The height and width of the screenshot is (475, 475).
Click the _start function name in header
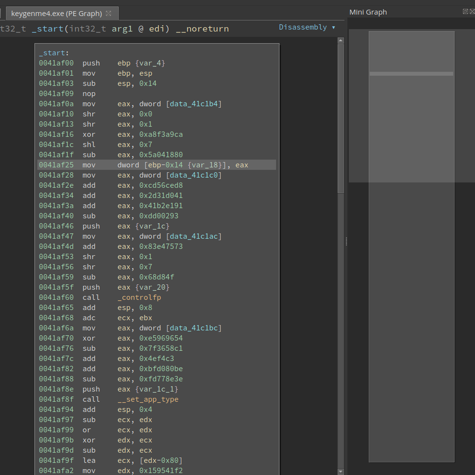click(47, 29)
